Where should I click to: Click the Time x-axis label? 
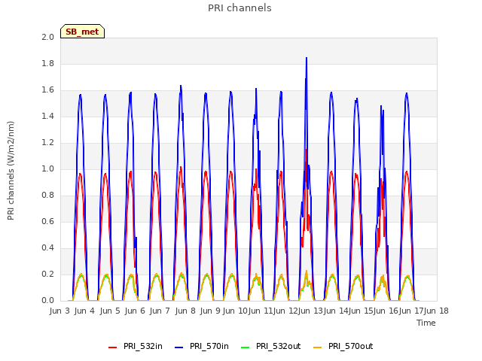coord(426,323)
